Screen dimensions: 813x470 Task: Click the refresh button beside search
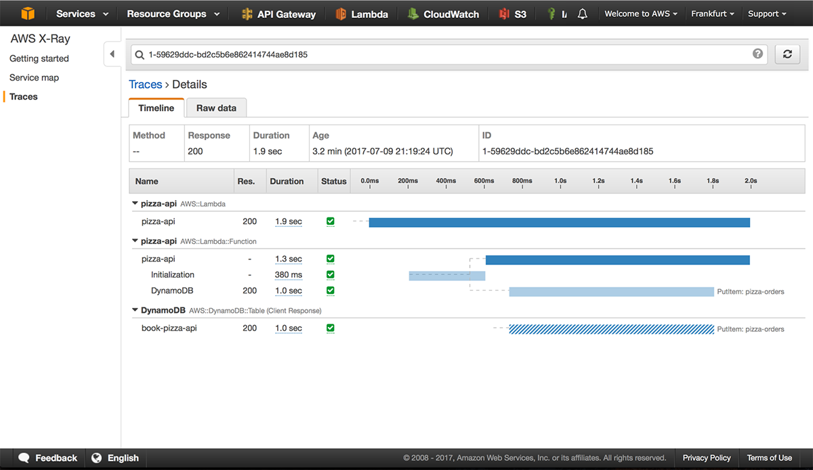[x=787, y=54]
